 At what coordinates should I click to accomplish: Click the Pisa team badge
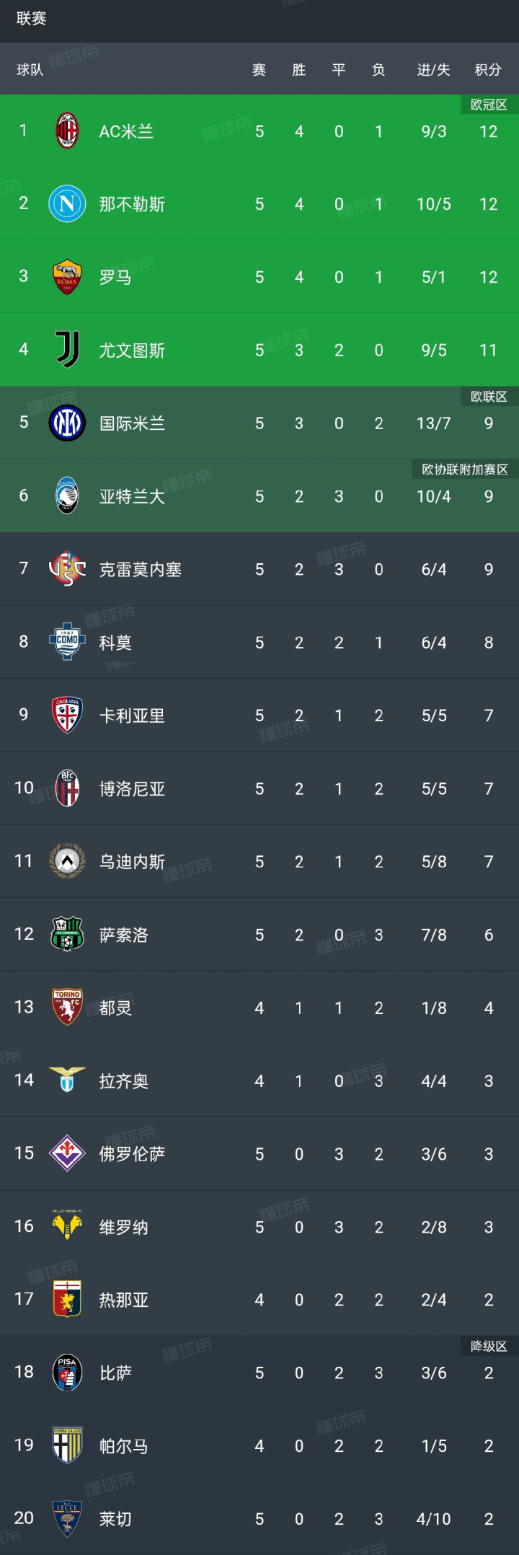click(67, 1373)
